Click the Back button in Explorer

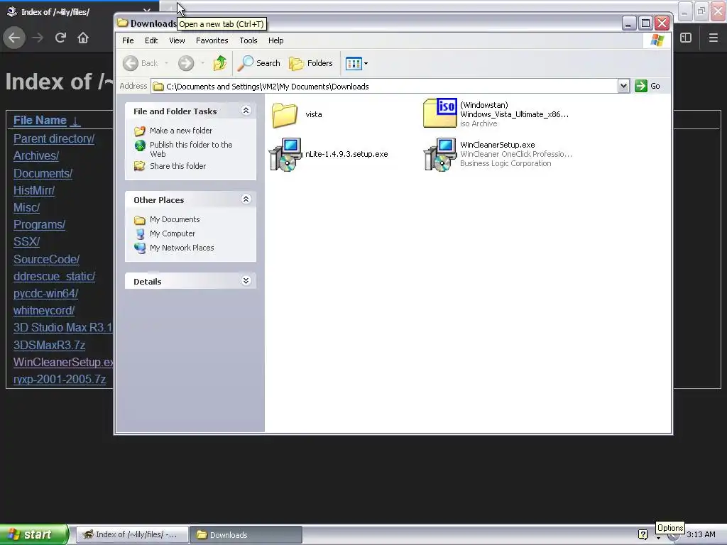pos(141,63)
